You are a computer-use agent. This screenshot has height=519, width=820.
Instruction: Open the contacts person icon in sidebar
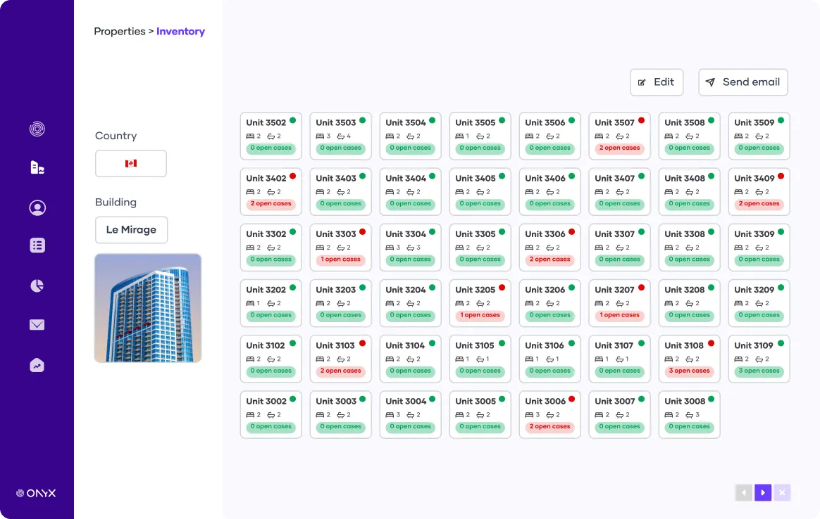point(37,207)
